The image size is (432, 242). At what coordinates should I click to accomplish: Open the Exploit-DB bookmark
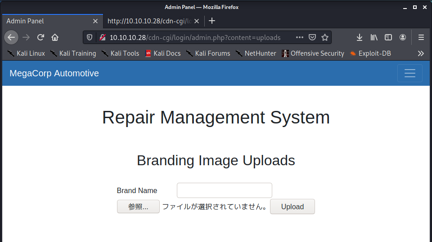click(370, 53)
